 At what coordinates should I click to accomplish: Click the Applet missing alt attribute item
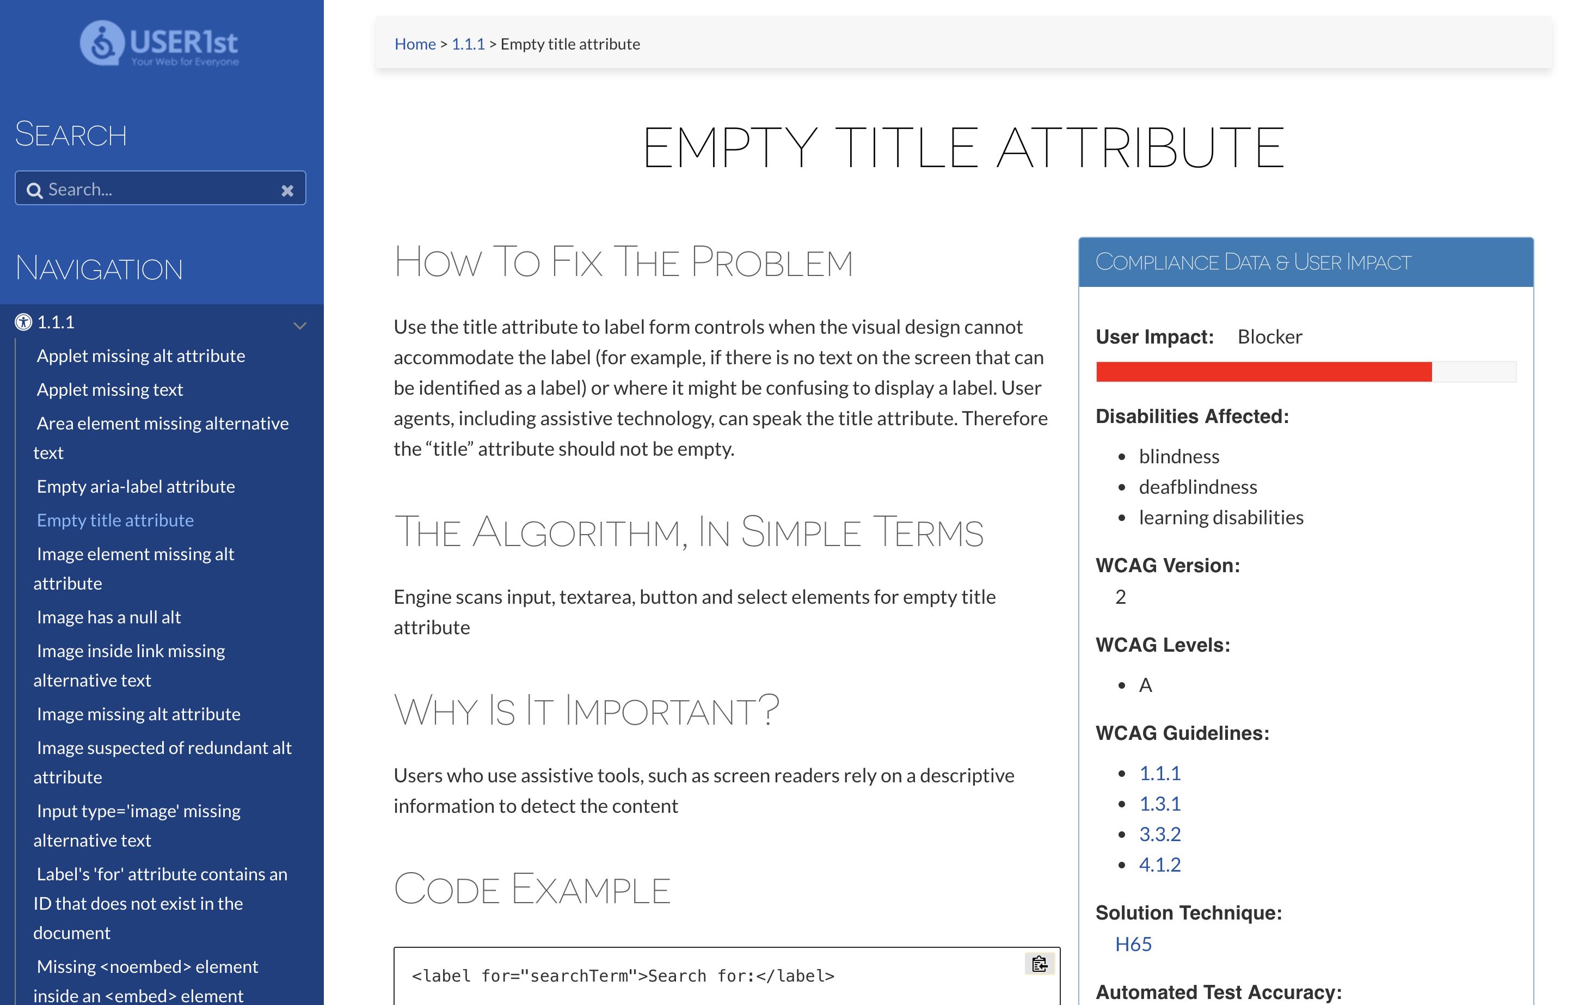[142, 356]
